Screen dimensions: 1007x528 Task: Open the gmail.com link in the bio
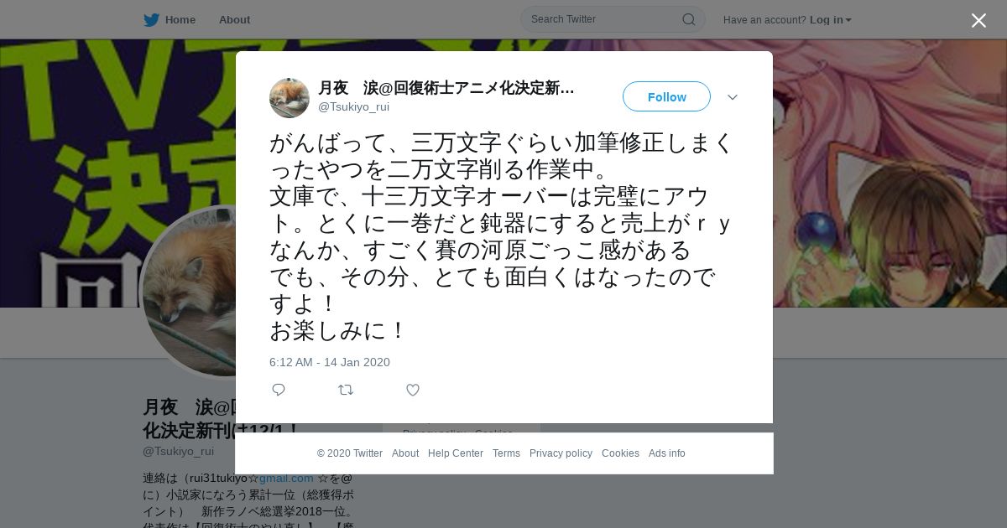(x=286, y=478)
